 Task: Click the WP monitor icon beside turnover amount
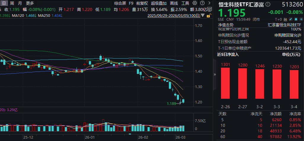pos(209,9)
